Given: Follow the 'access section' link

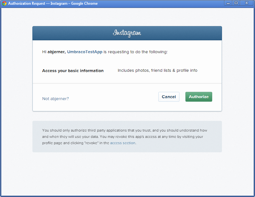Looking at the screenshot, I should (x=123, y=143).
